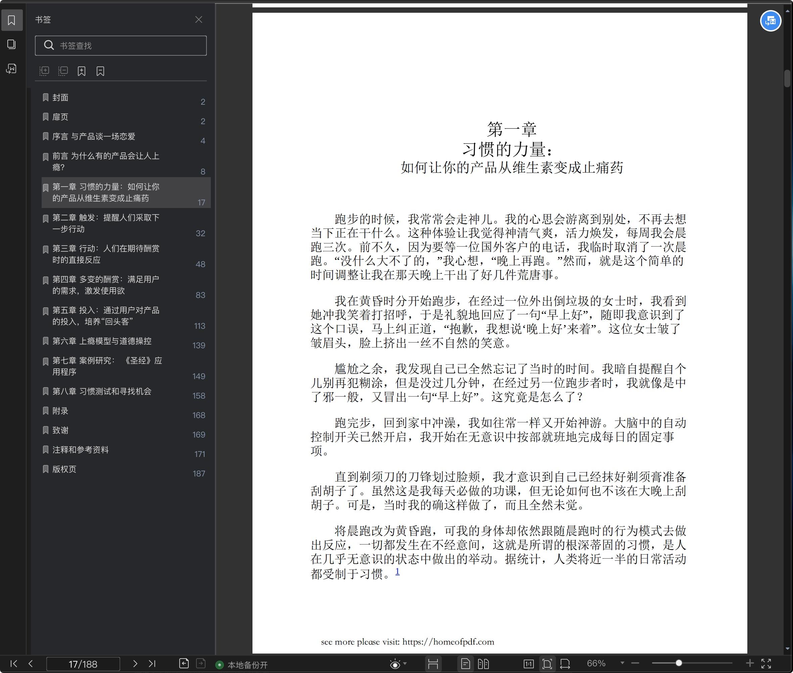The image size is (793, 673).
Task: Switch to single page view
Action: click(465, 664)
